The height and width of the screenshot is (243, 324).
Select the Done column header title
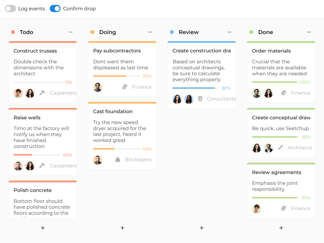[265, 32]
